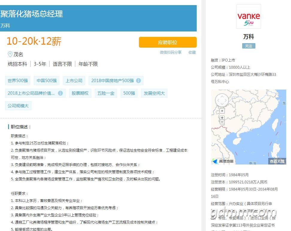Select the 发展空间大 tag
The width and height of the screenshot is (291, 231).
coord(154,93)
